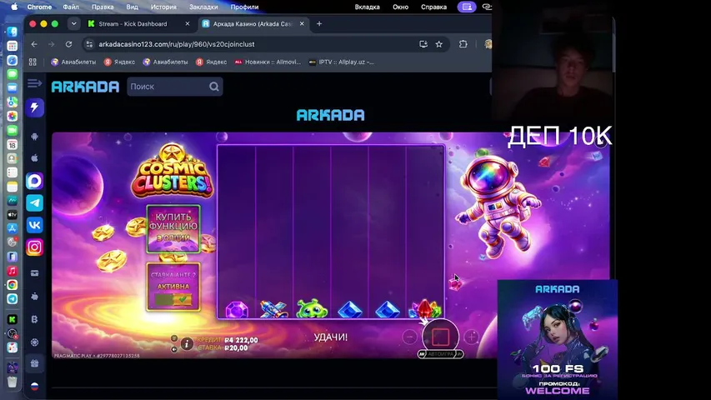This screenshot has width=711, height=400.
Task: Open the Trash in the Dock
Action: pos(13,382)
